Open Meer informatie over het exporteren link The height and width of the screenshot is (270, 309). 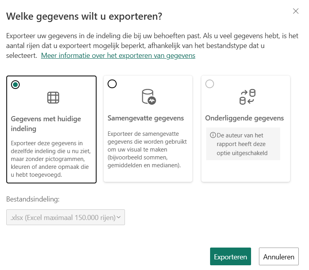click(118, 55)
